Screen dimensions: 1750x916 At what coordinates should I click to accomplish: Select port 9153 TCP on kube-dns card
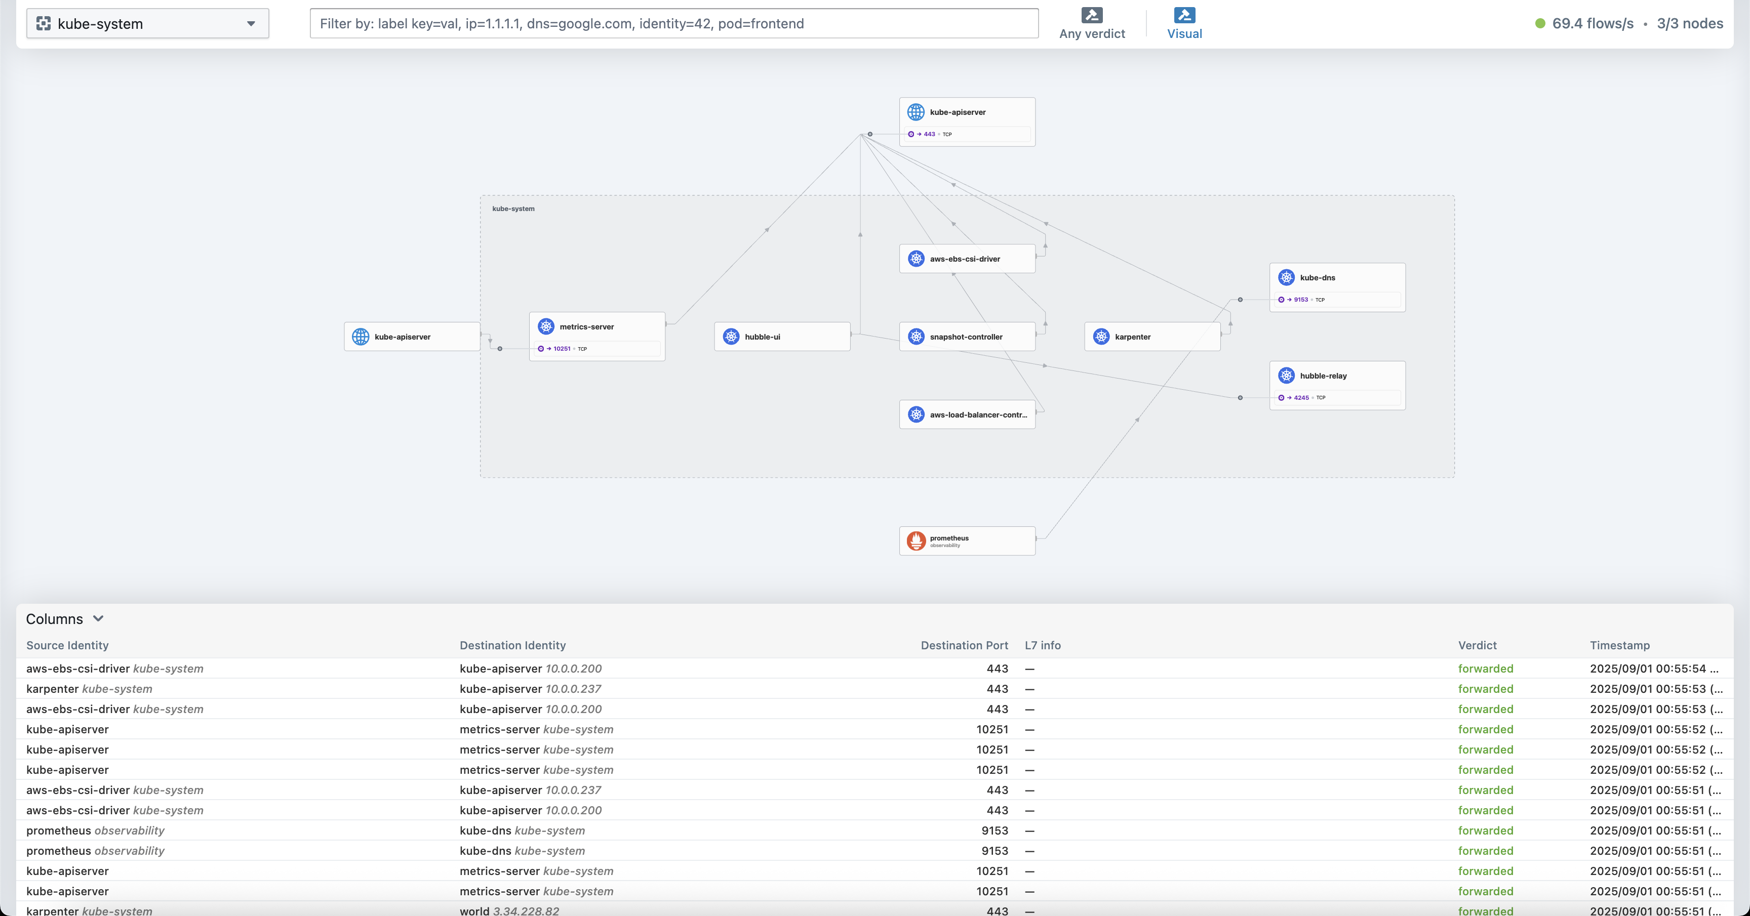point(1337,300)
